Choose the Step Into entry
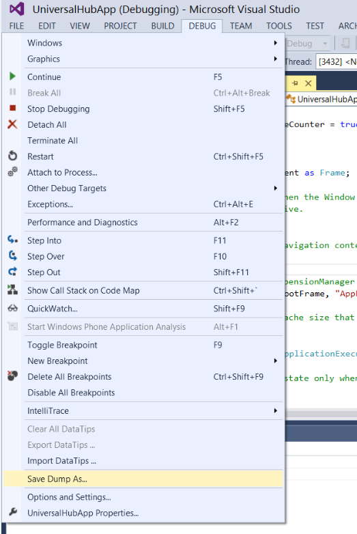The height and width of the screenshot is (534, 357). click(x=143, y=240)
